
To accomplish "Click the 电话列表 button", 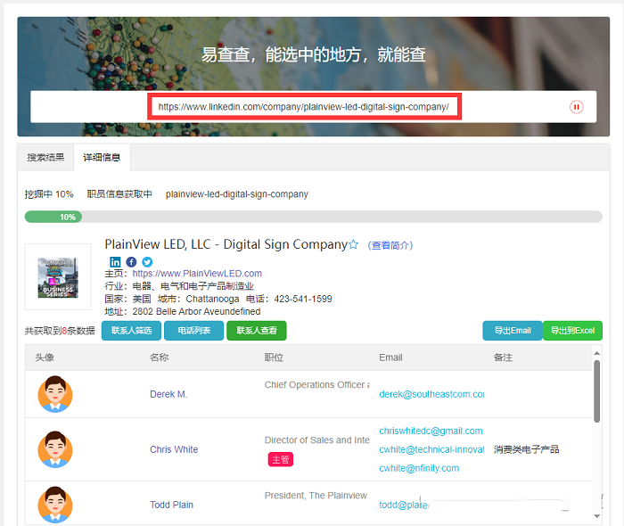I will point(194,331).
